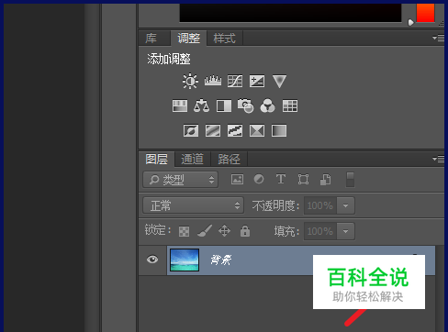Add a Brightness/Contrast adjustment
The width and height of the screenshot is (448, 332).
tap(190, 81)
